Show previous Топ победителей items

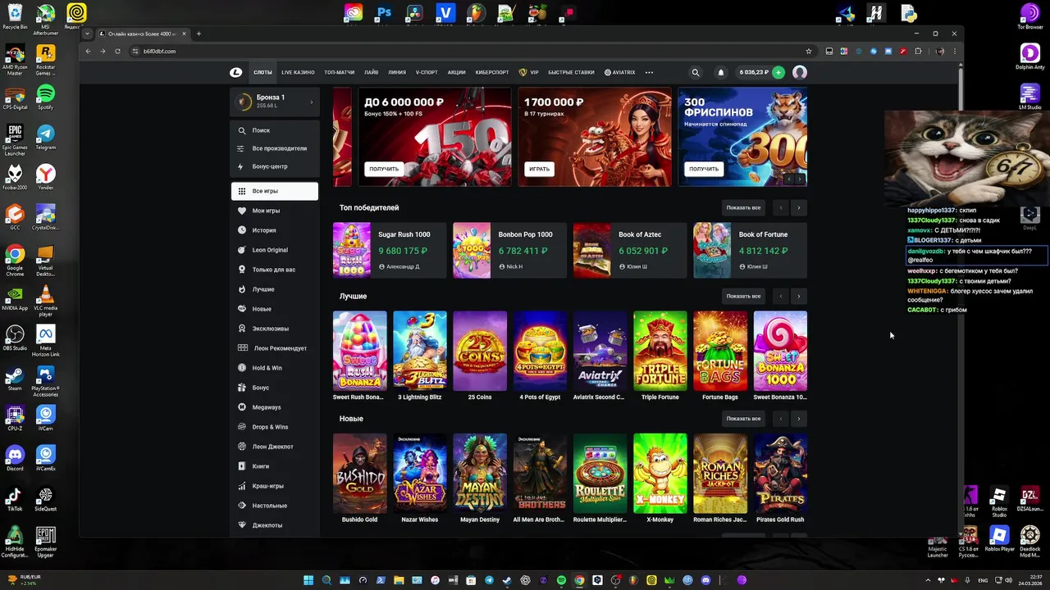pyautogui.click(x=781, y=208)
